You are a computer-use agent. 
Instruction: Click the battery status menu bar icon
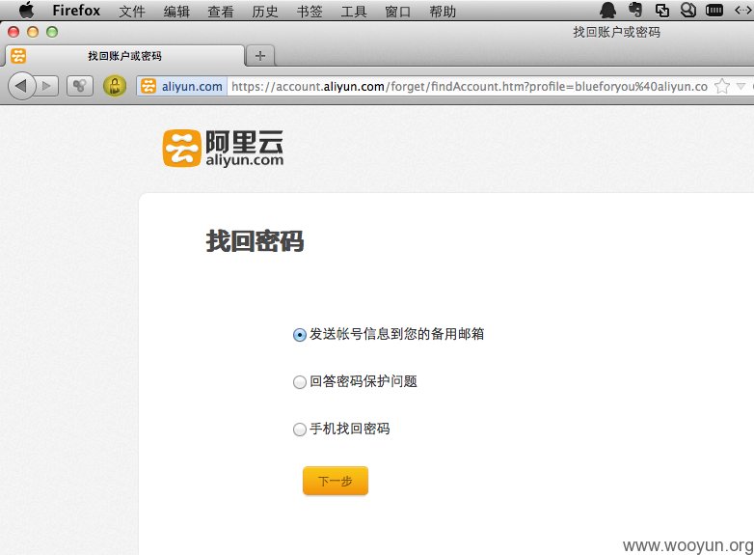714,10
